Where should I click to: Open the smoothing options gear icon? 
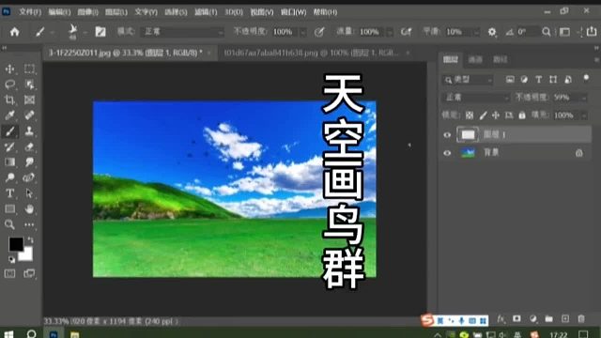click(x=492, y=32)
